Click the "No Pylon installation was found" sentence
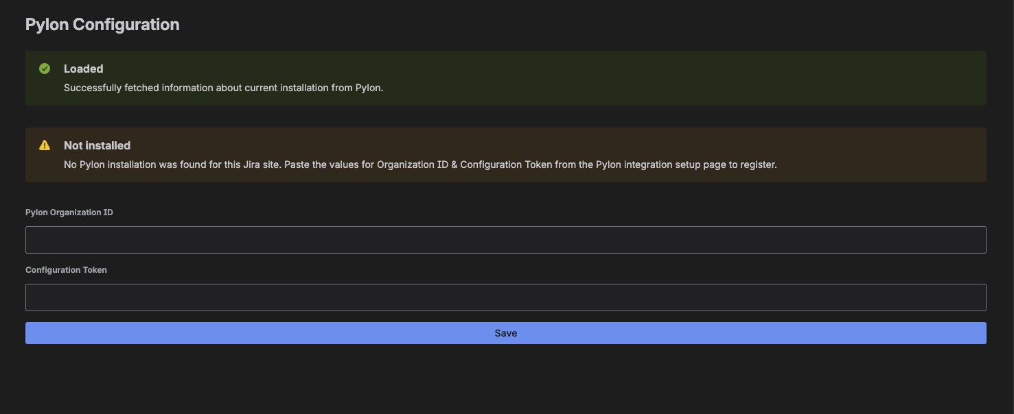 172,165
